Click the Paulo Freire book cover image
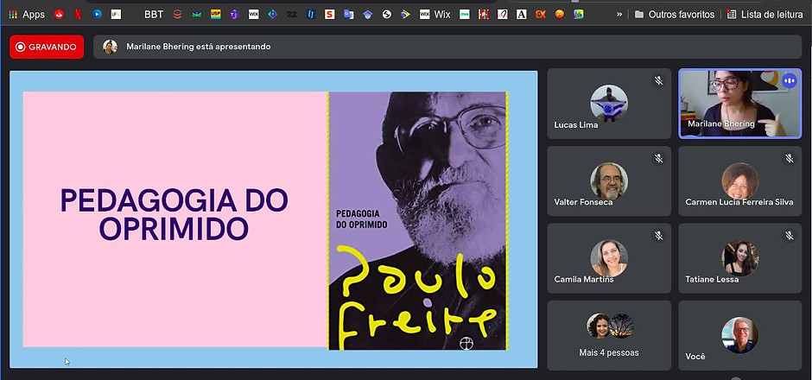 tap(418, 220)
